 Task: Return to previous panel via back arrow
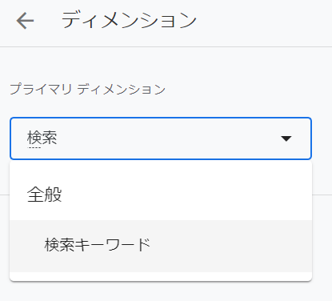point(25,21)
